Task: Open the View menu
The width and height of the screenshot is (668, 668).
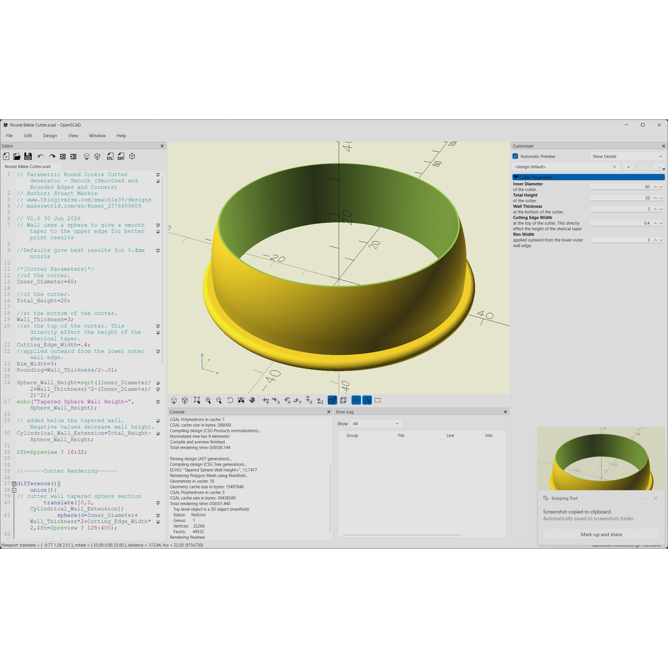Action: 73,136
